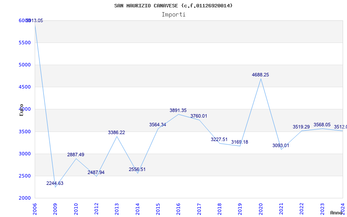Click the 2010 x-axis year label
Screen dimensions: 347x217
tap(76, 209)
